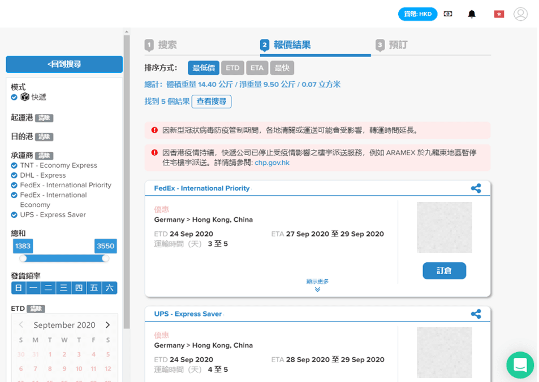Sort results by ETD
Viewport: 539px width, 382px height.
click(x=232, y=68)
